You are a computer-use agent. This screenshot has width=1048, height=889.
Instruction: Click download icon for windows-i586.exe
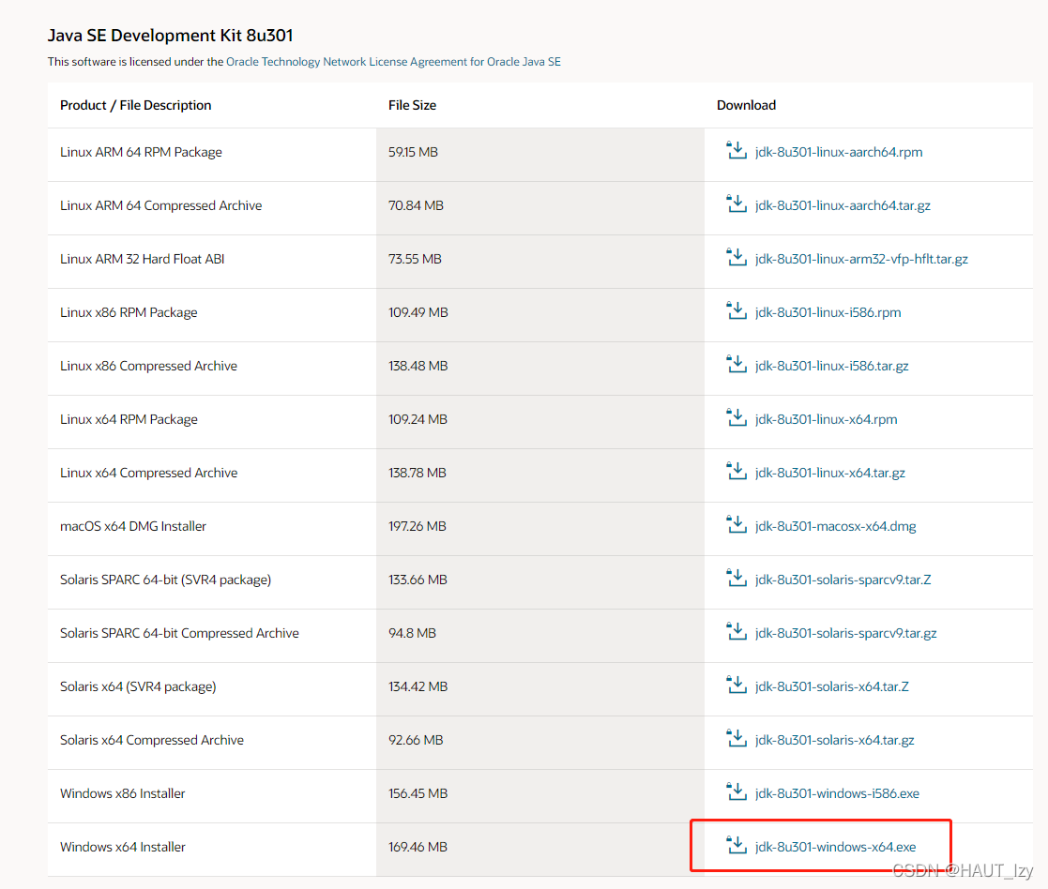click(x=737, y=791)
